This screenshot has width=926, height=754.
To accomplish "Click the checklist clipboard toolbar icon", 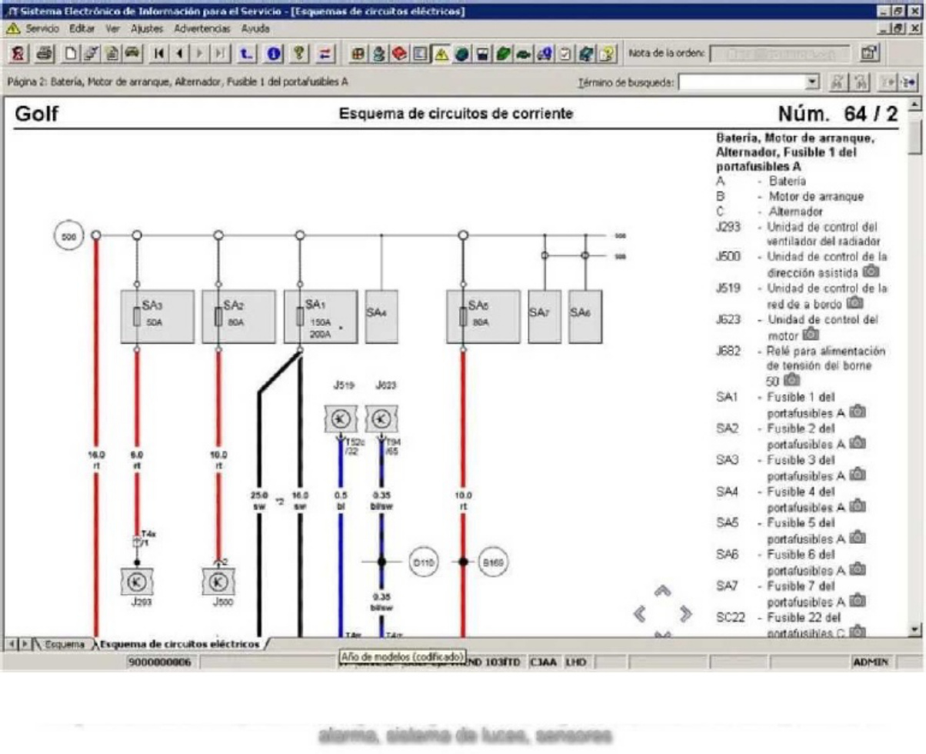I will (x=565, y=53).
